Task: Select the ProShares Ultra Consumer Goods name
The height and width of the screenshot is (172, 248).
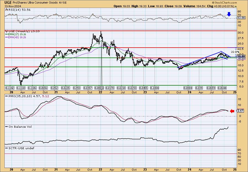Action: (x=35, y=3)
